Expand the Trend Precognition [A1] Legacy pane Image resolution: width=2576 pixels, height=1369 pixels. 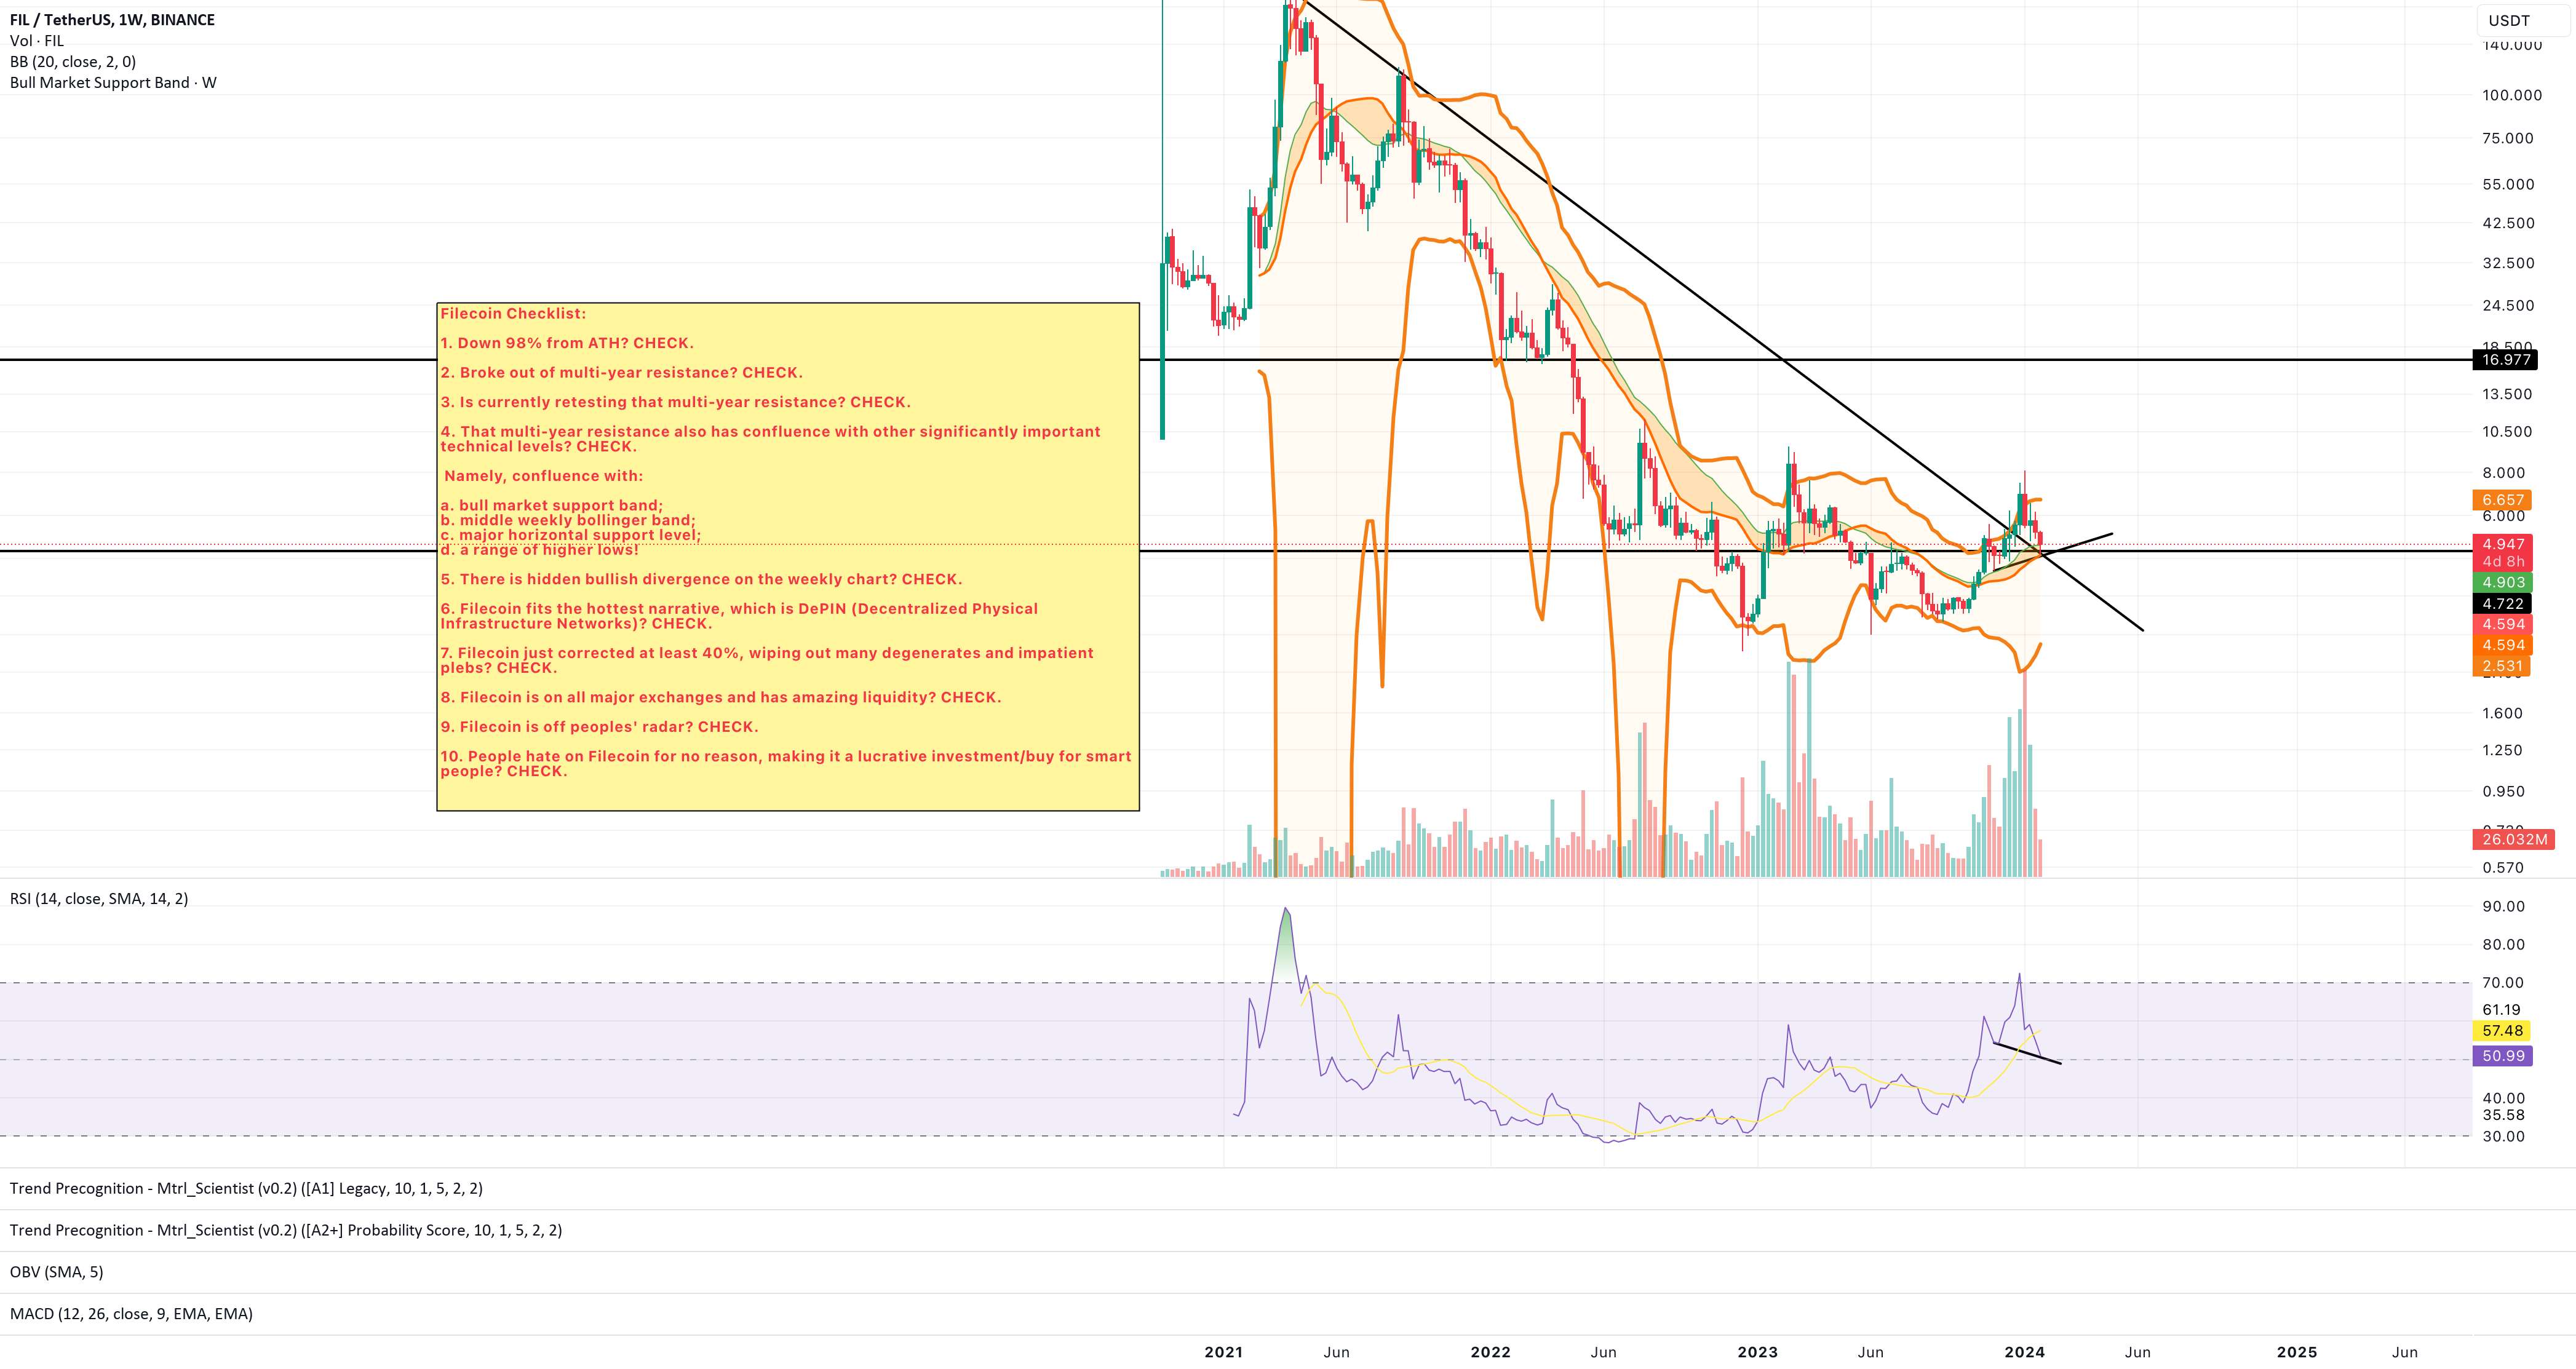pos(246,1189)
